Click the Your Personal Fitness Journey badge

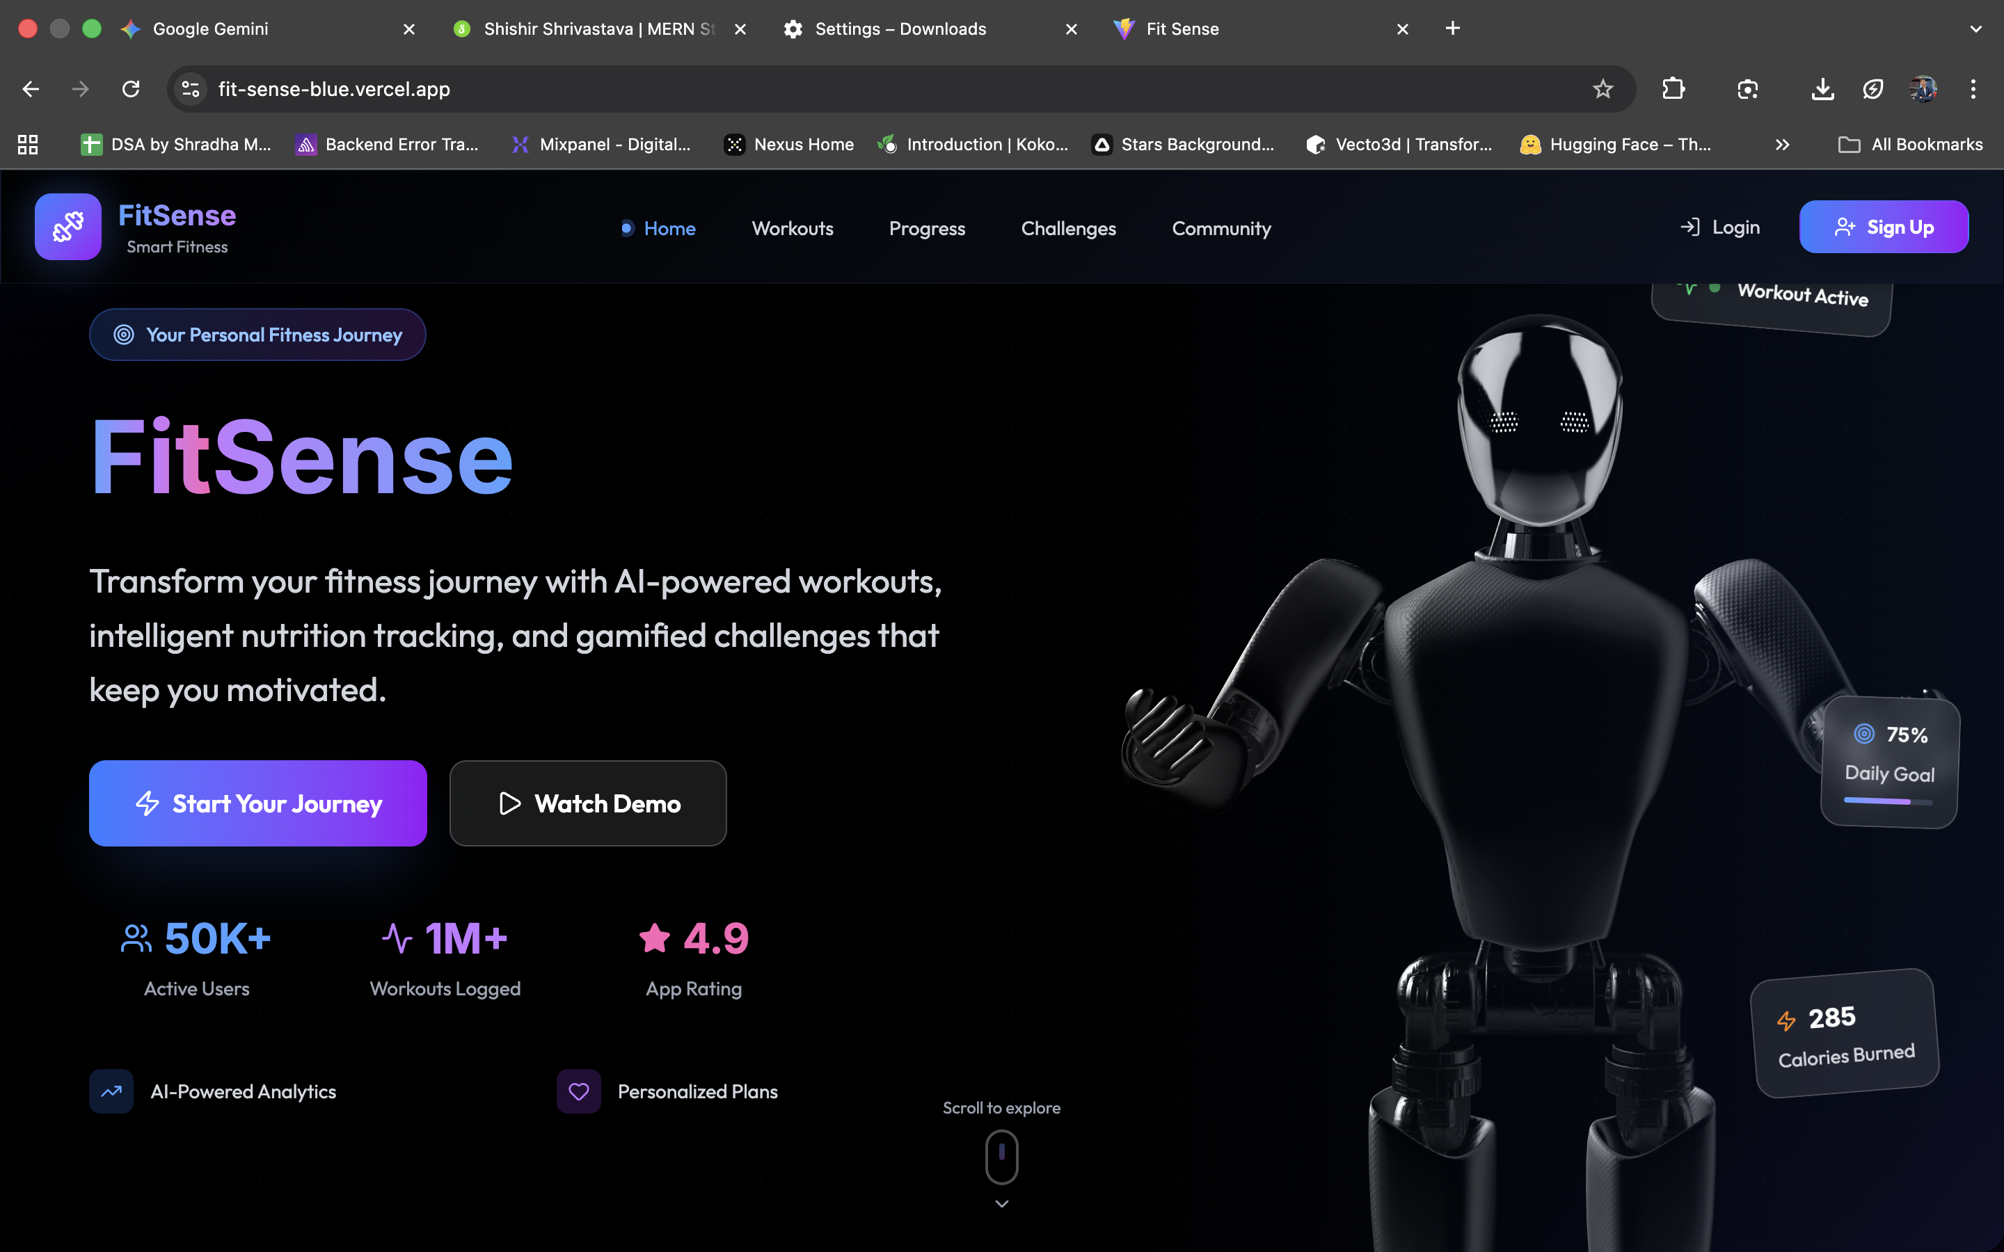(x=257, y=335)
